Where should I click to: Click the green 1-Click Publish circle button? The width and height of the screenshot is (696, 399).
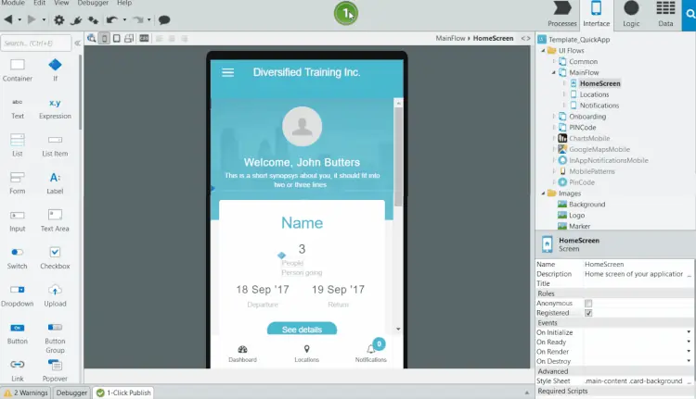(x=346, y=13)
